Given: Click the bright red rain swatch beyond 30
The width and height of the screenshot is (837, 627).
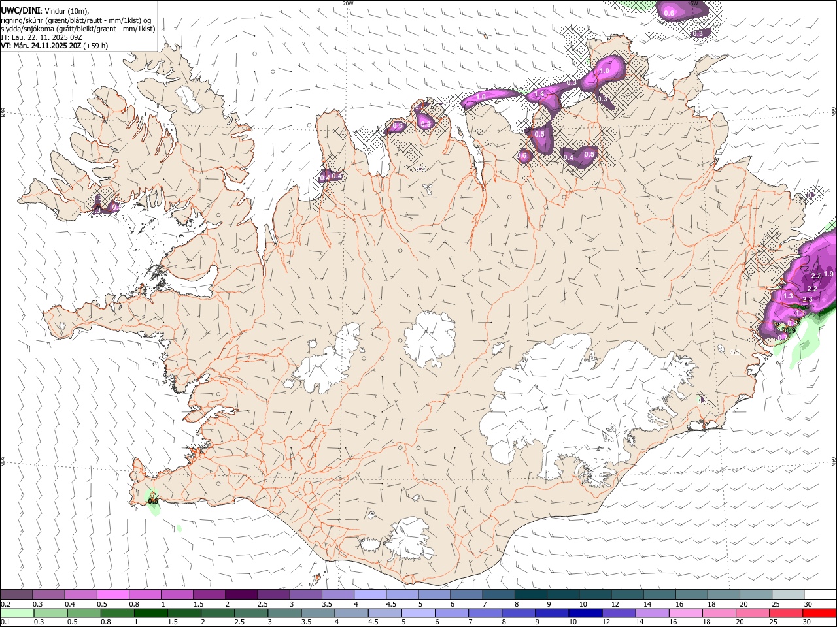Looking at the screenshot, I should (820, 613).
